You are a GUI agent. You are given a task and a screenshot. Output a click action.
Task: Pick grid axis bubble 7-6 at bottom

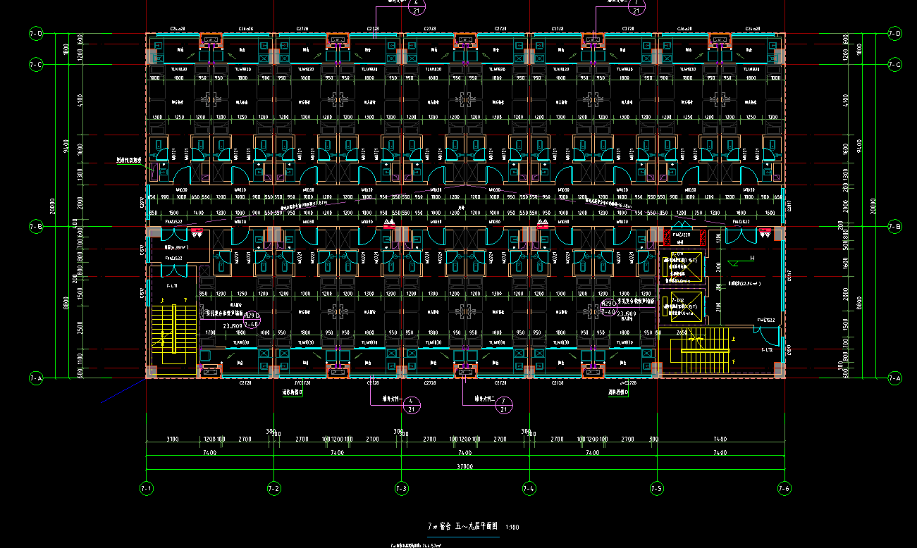(784, 488)
